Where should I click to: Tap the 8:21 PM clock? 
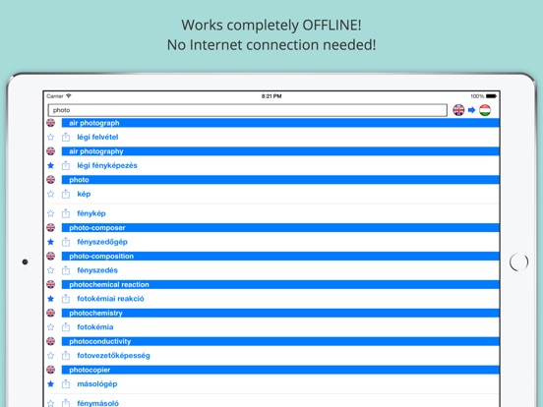[x=271, y=96]
